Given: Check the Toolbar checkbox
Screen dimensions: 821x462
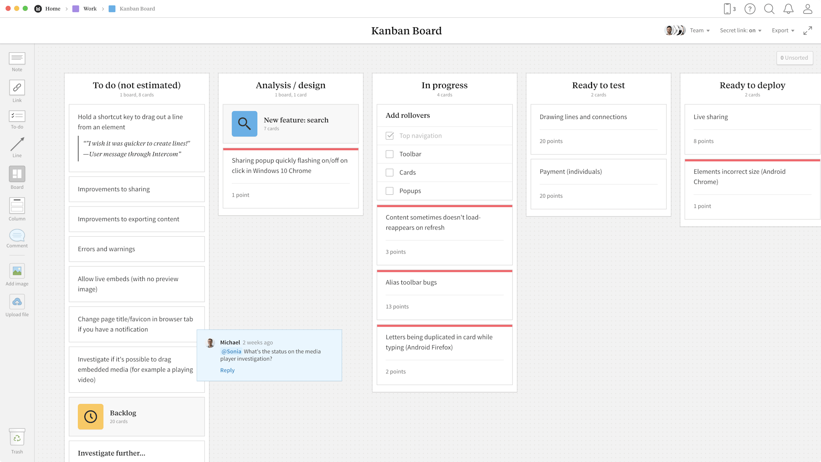Looking at the screenshot, I should click(390, 154).
